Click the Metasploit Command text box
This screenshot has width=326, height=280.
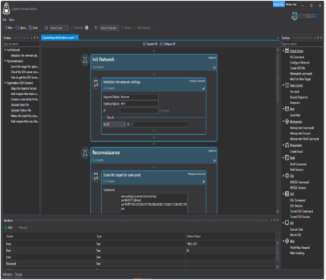click(x=154, y=203)
